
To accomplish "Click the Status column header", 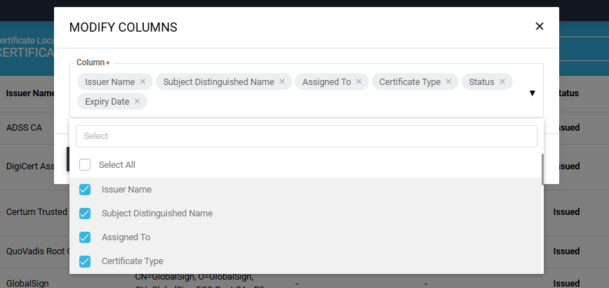I will (x=567, y=93).
